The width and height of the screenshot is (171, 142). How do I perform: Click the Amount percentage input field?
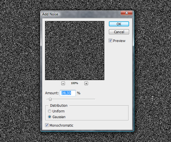(x=68, y=93)
